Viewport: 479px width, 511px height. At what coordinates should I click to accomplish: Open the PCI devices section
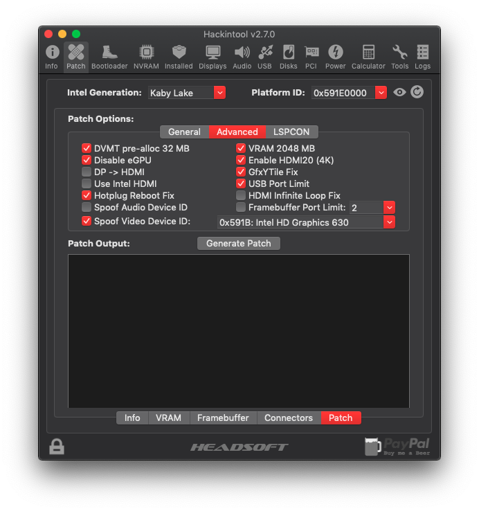(x=311, y=57)
